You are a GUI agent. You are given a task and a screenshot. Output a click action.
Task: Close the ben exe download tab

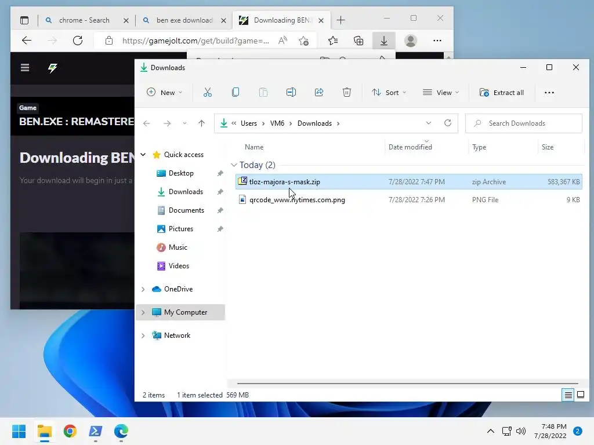coord(223,20)
